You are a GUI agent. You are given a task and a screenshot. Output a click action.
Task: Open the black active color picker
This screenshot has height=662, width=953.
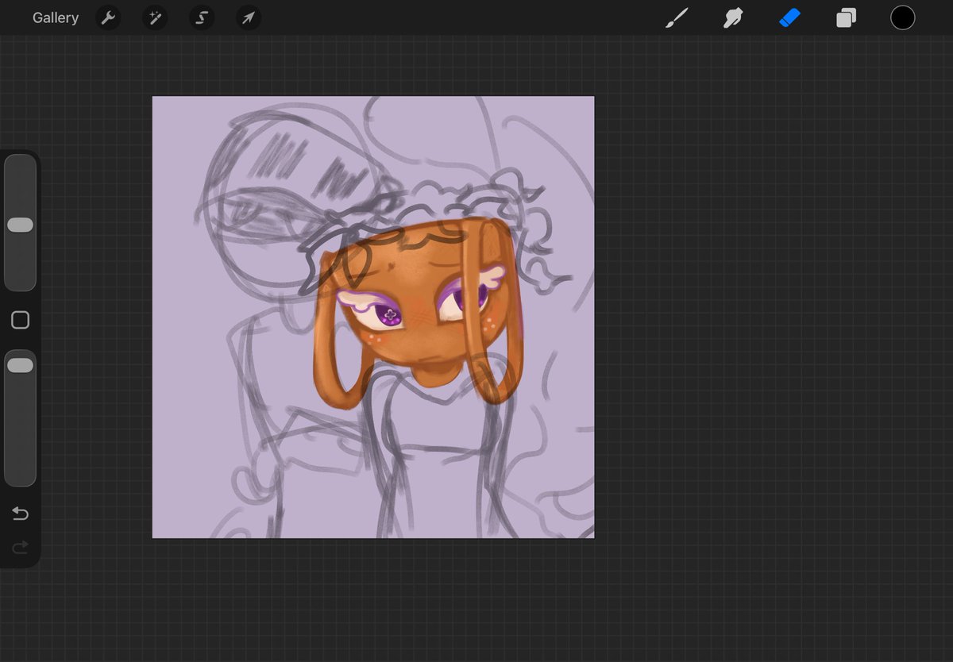902,17
